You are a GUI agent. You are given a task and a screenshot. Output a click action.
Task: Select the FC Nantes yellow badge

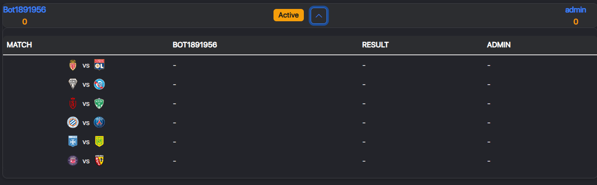click(99, 142)
